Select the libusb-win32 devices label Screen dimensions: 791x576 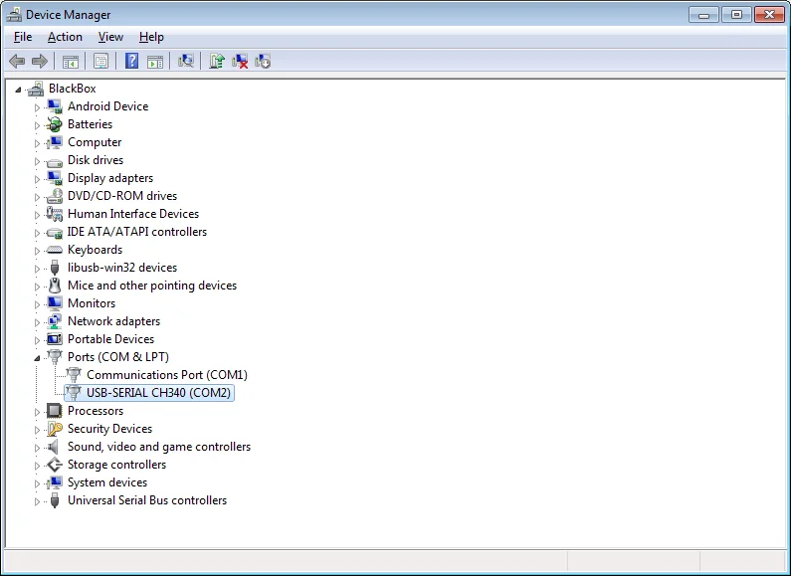122,268
